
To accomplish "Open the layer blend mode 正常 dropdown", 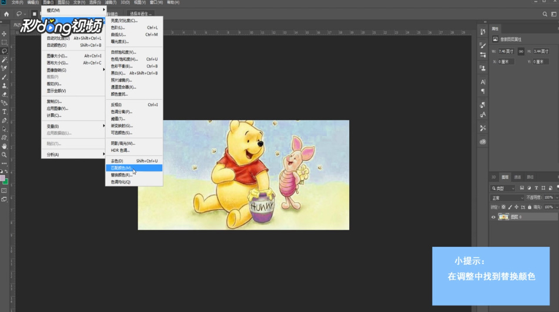I will point(507,198).
